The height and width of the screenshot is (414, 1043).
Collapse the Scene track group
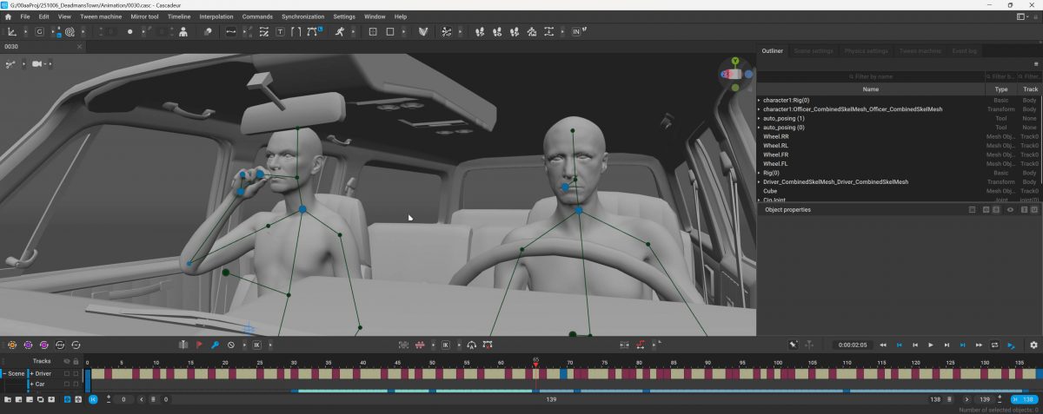click(3, 373)
